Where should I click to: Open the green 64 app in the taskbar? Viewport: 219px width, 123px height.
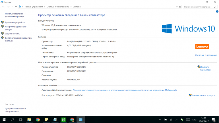point(63,120)
